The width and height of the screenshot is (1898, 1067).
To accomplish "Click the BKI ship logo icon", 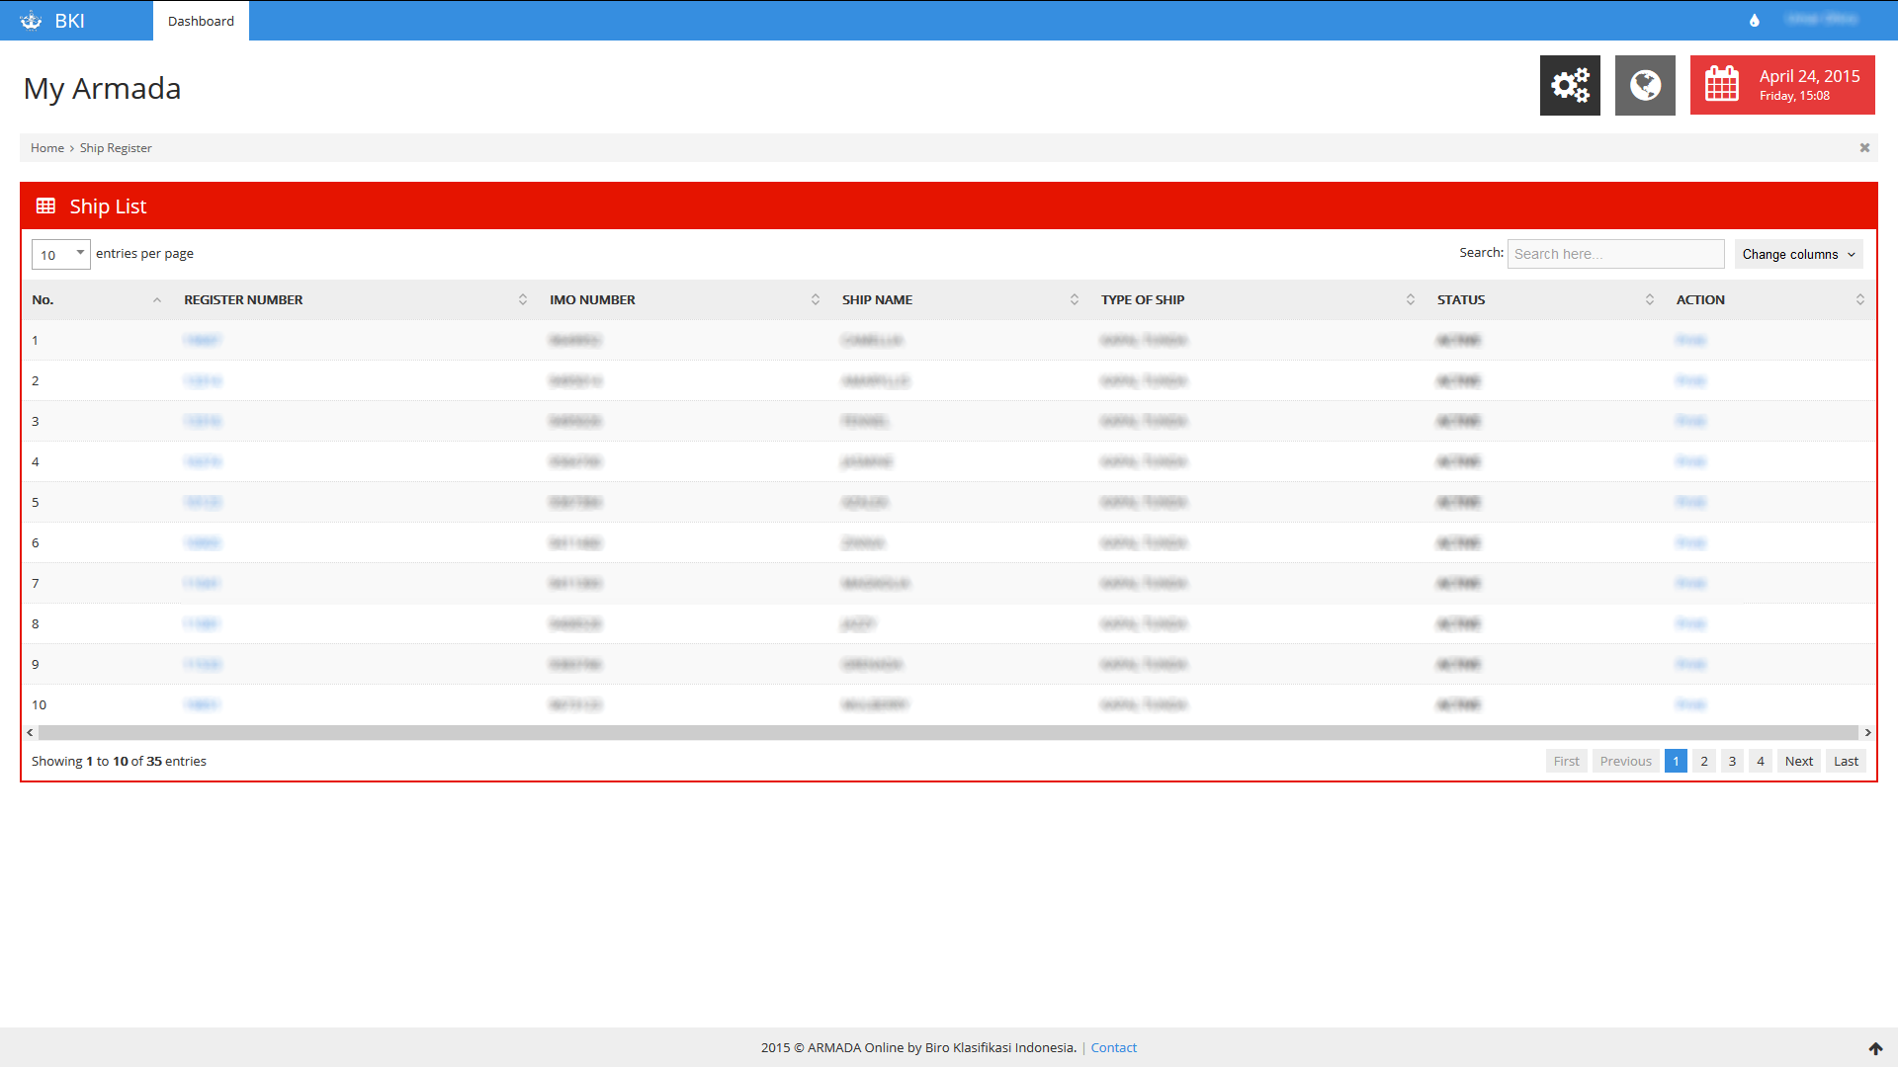I will 32,21.
